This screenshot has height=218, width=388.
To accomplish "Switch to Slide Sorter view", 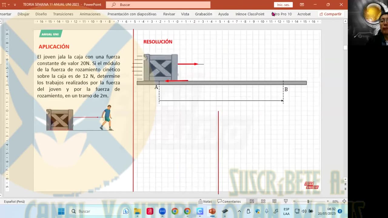I will point(263,201).
